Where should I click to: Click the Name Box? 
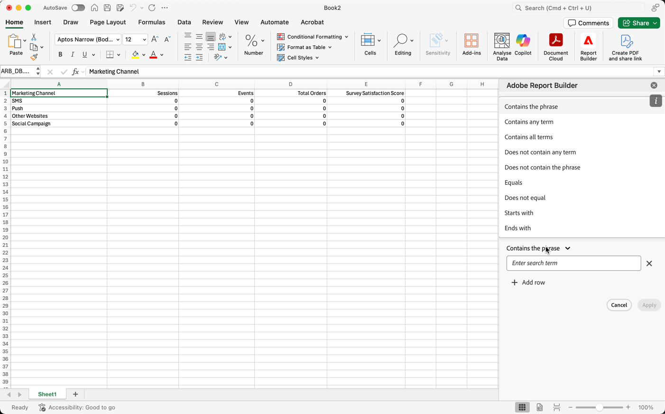click(17, 72)
